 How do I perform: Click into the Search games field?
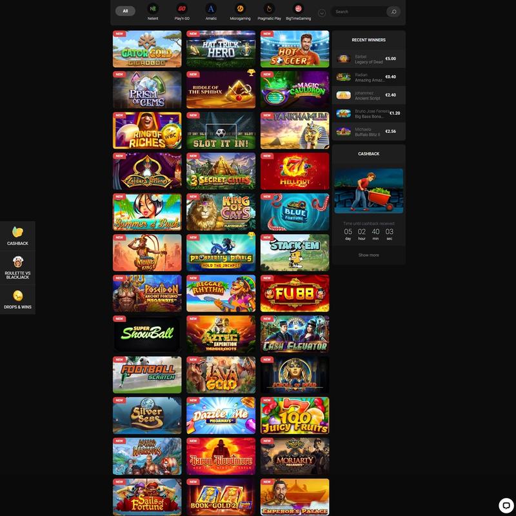click(359, 12)
